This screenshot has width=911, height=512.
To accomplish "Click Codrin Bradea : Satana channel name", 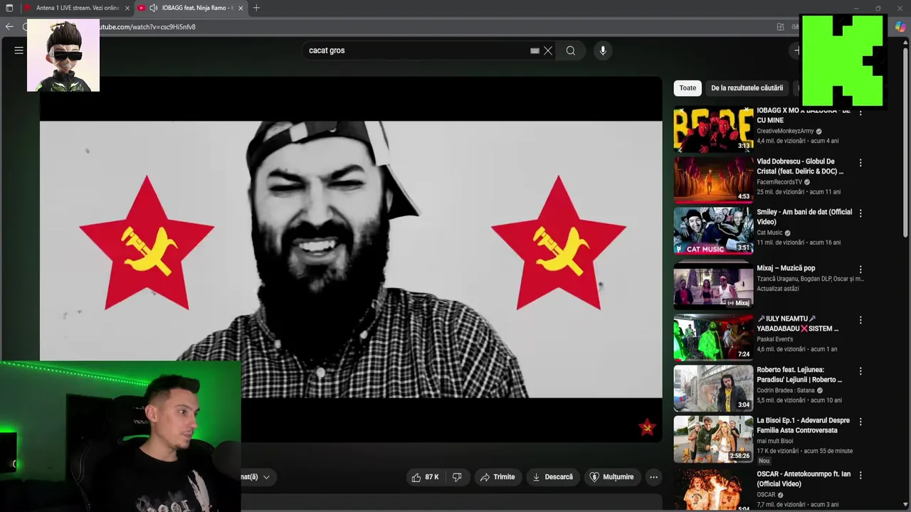I will coord(785,390).
